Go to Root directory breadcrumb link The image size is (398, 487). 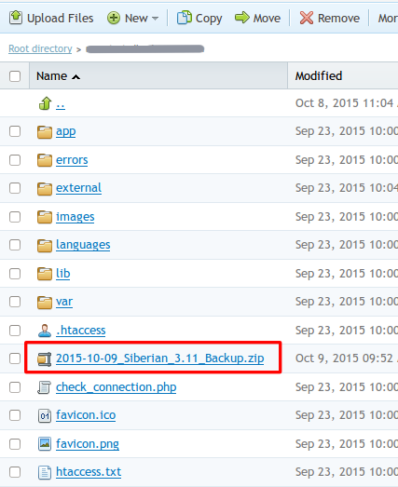pos(40,48)
